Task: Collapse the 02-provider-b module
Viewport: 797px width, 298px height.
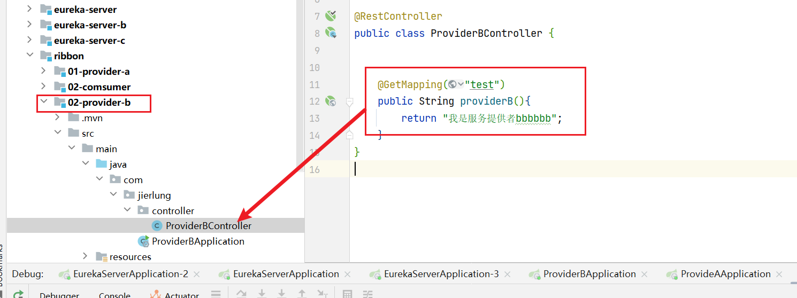Action: pyautogui.click(x=43, y=102)
